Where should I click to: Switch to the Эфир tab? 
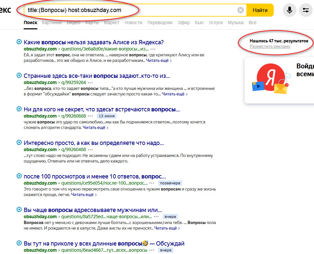pyautogui.click(x=183, y=22)
